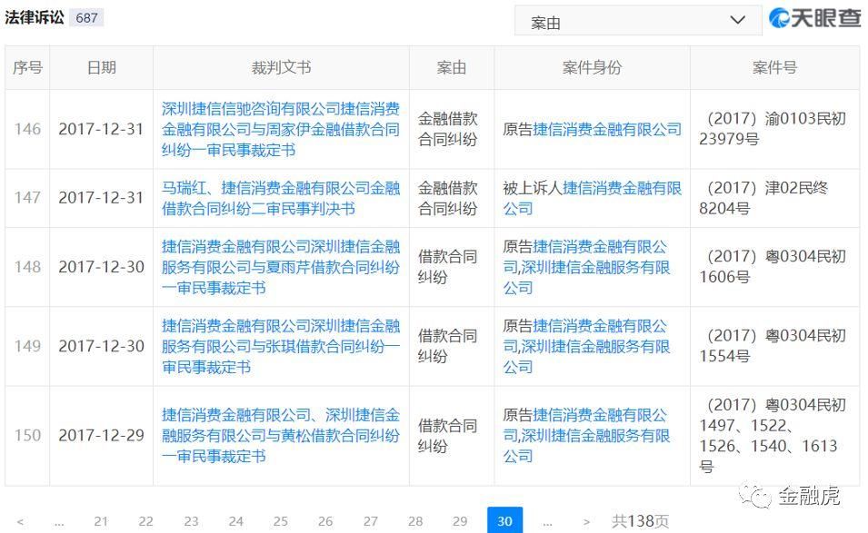Click 借款合同纠纷 cause in row 148
The image size is (868, 533).
tap(447, 267)
